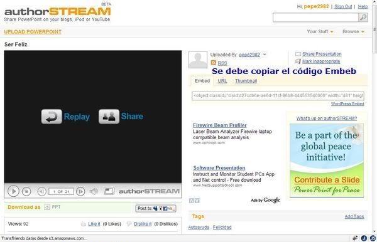Toggle fullscreen view icon in player
The width and height of the screenshot is (377, 242).
109,191
